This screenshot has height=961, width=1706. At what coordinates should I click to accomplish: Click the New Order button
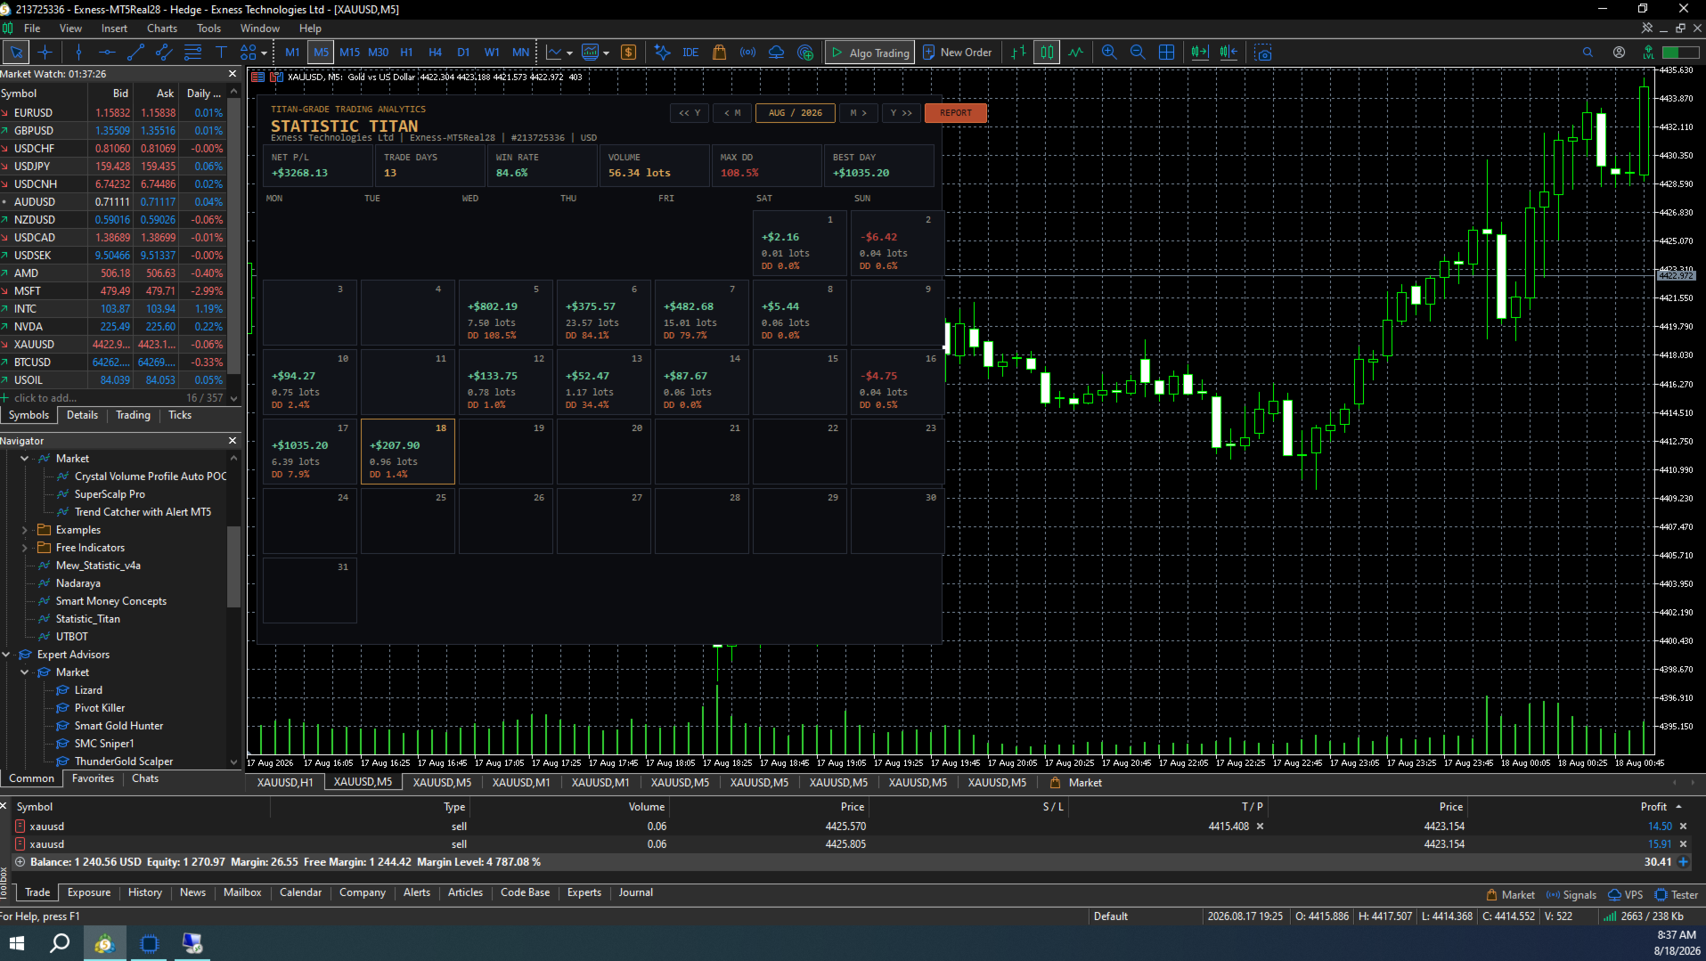click(958, 53)
